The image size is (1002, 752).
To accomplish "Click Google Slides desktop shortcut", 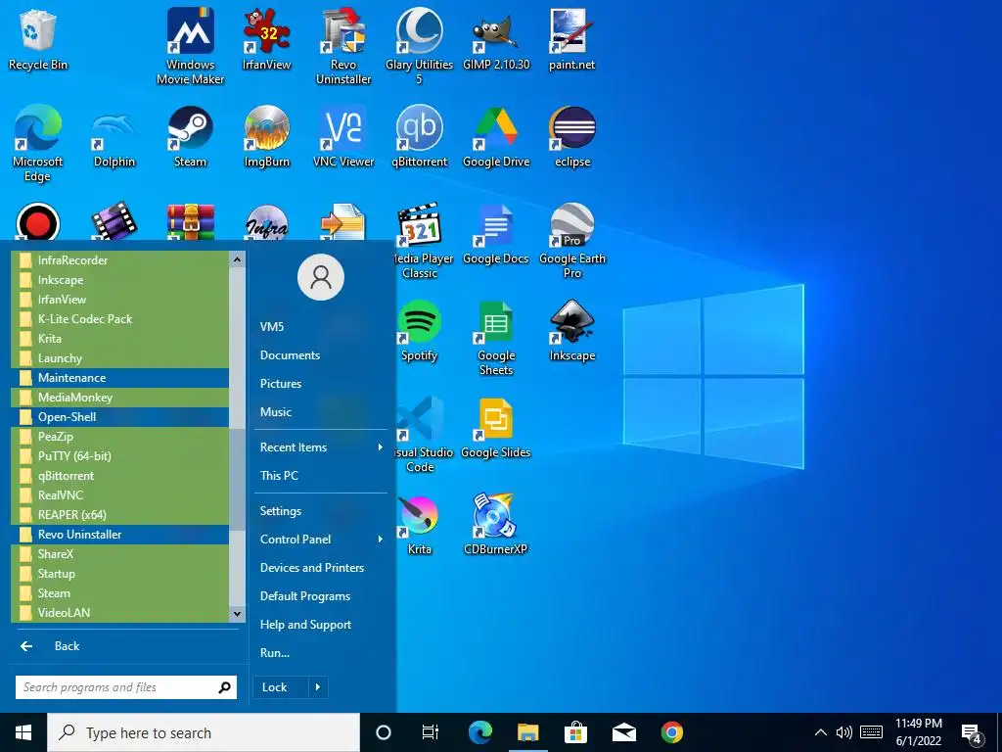I will pos(496,429).
